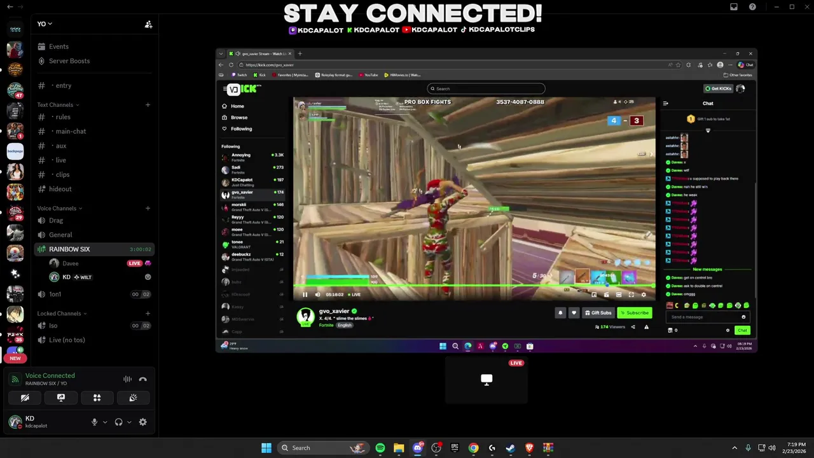Turn on camera in voice panel
The width and height of the screenshot is (814, 458).
coord(25,398)
